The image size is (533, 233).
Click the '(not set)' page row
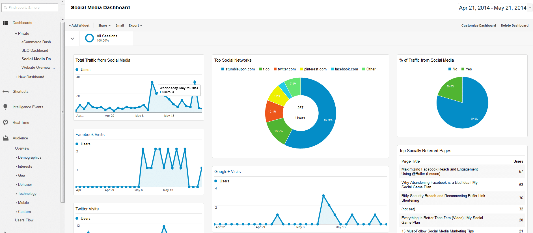click(x=462, y=209)
